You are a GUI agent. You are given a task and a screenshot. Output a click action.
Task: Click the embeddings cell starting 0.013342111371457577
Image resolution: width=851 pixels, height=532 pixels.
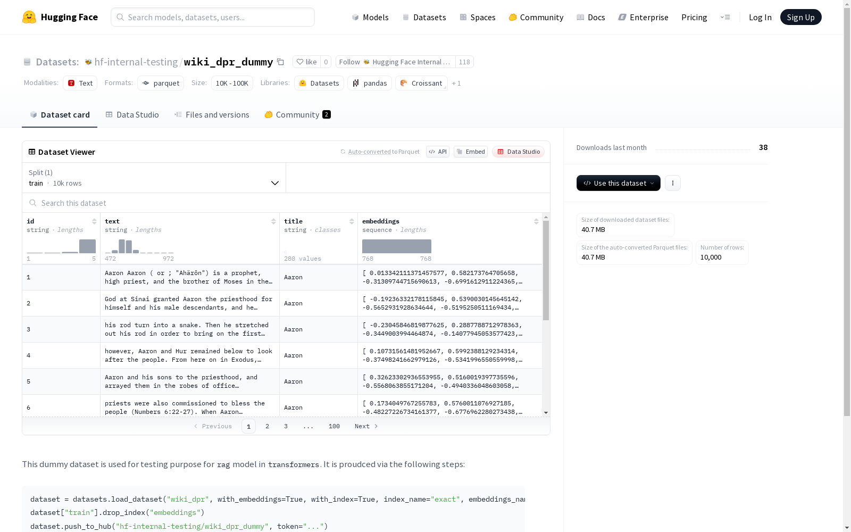coord(450,277)
